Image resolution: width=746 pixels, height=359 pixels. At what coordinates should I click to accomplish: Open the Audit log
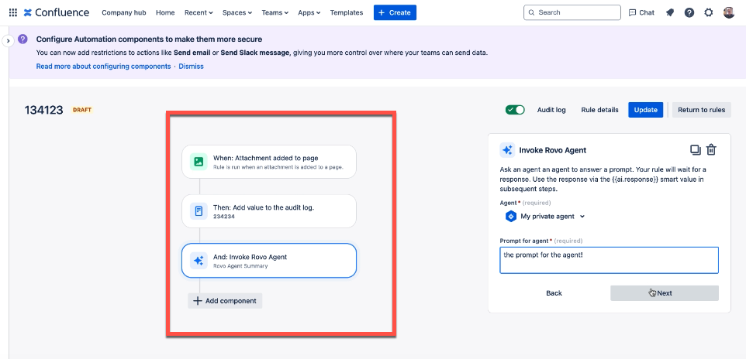point(551,110)
